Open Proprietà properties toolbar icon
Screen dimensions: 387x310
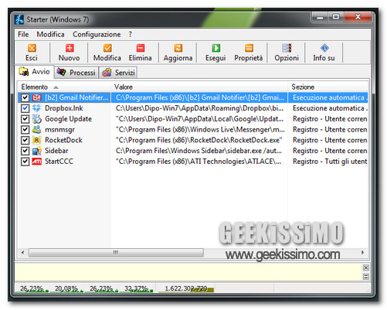pyautogui.click(x=249, y=48)
